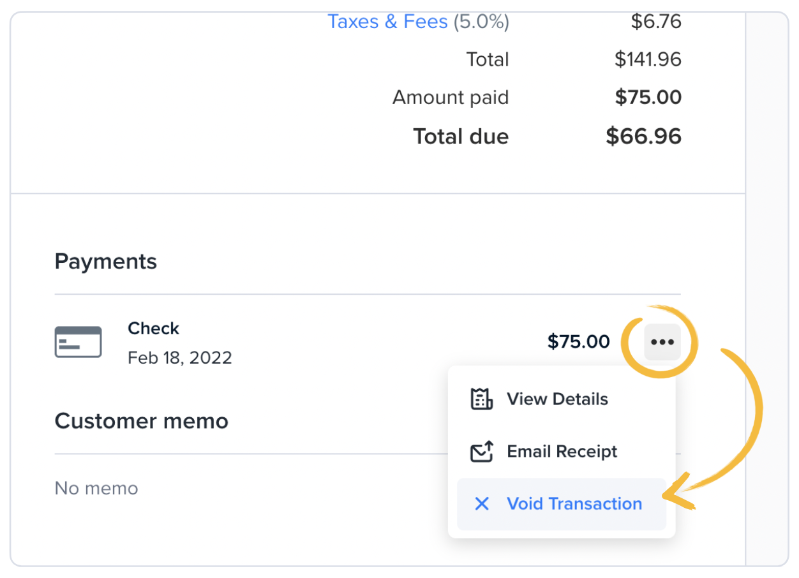
Task: Click the receipt icon beside View Details
Action: coord(481,399)
